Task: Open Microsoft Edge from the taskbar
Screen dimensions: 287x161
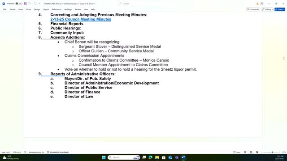Action: pyautogui.click(x=151, y=157)
